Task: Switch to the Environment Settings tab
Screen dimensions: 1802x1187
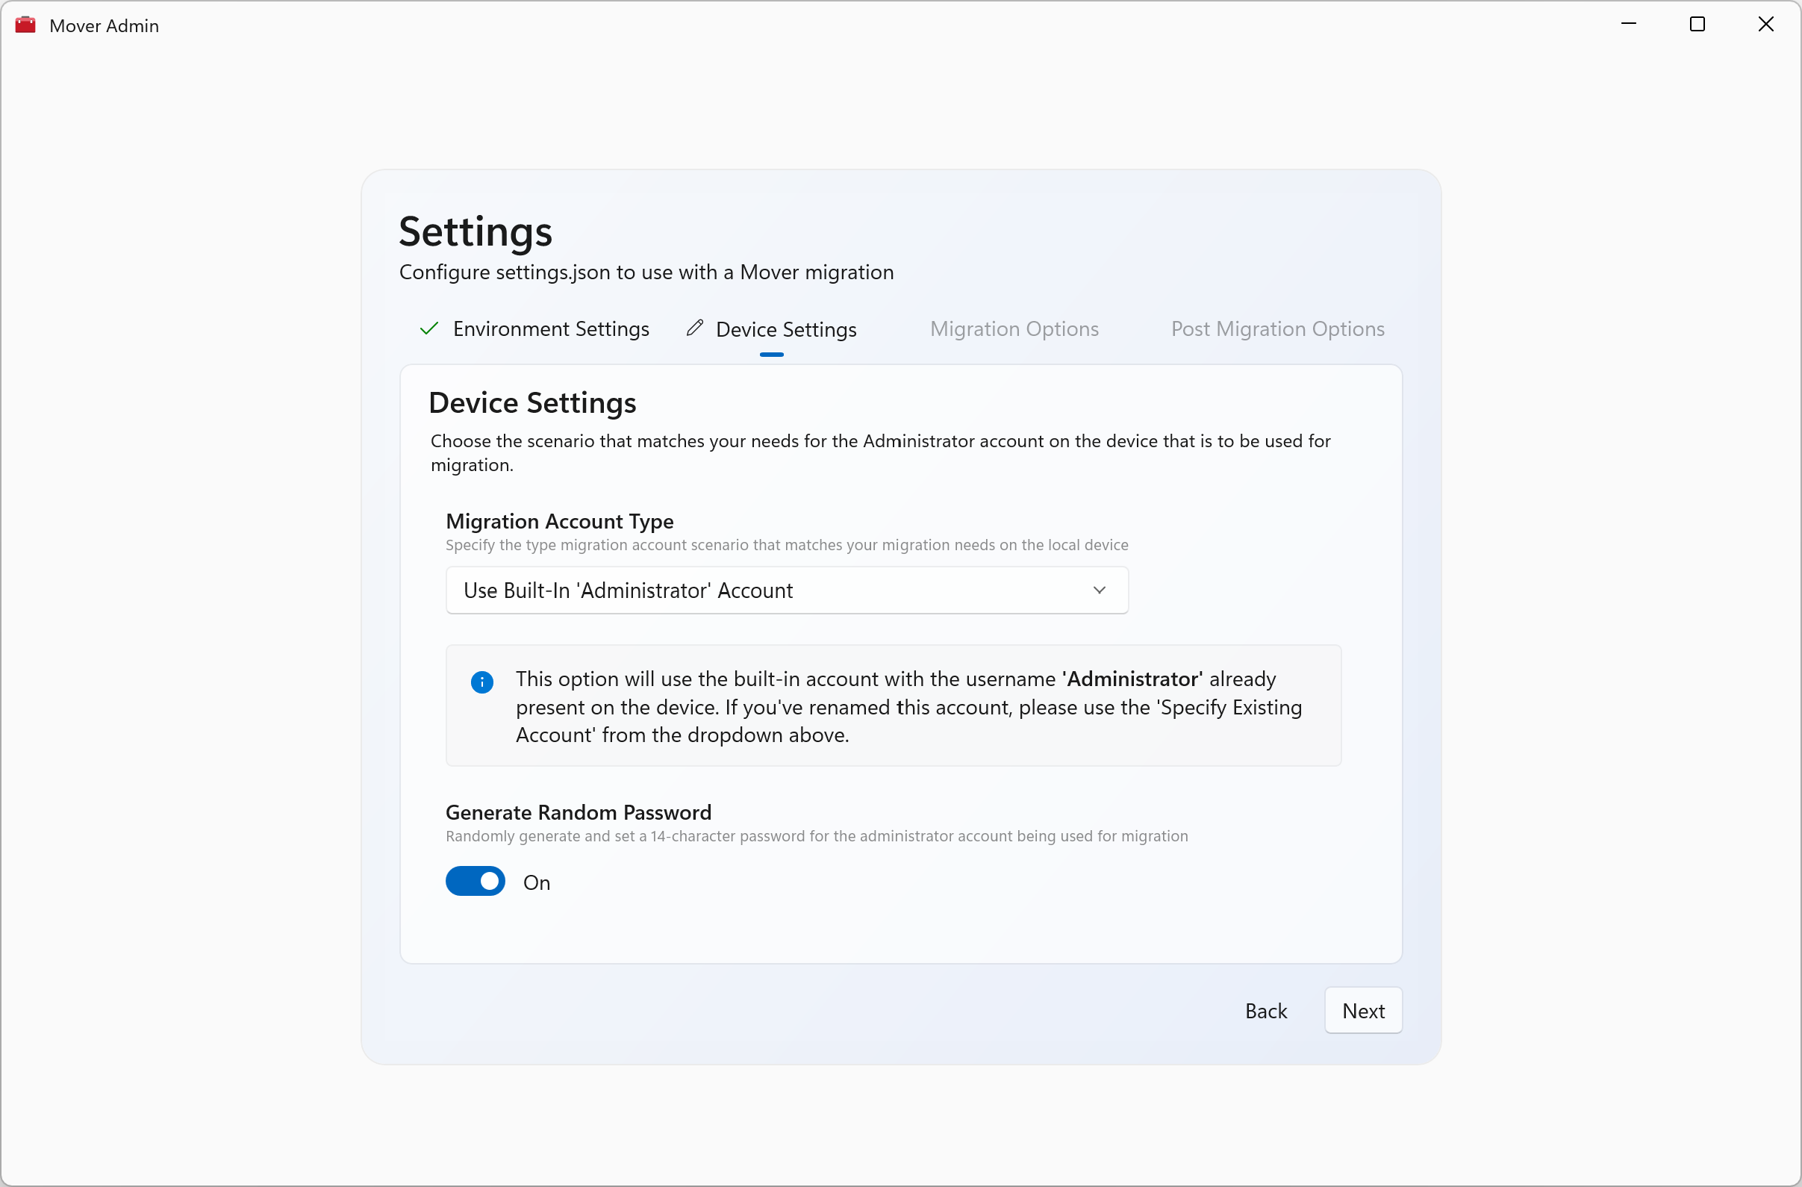Action: 550,328
